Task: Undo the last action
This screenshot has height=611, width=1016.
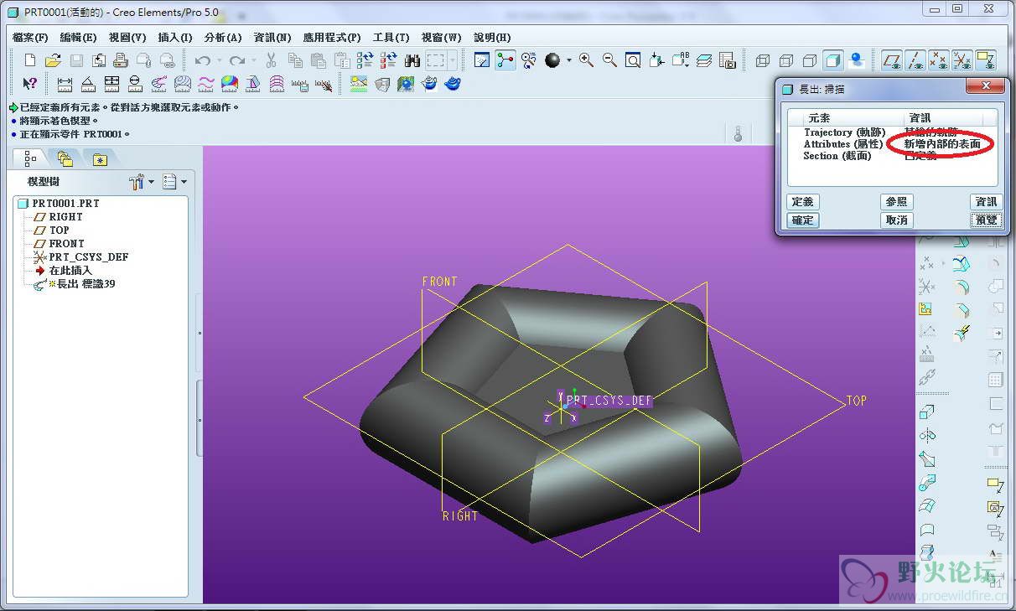Action: pyautogui.click(x=202, y=60)
